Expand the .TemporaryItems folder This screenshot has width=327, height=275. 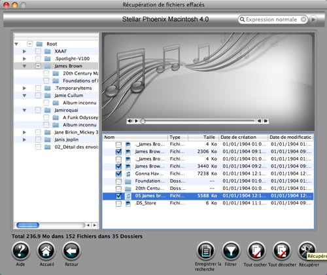[24, 88]
